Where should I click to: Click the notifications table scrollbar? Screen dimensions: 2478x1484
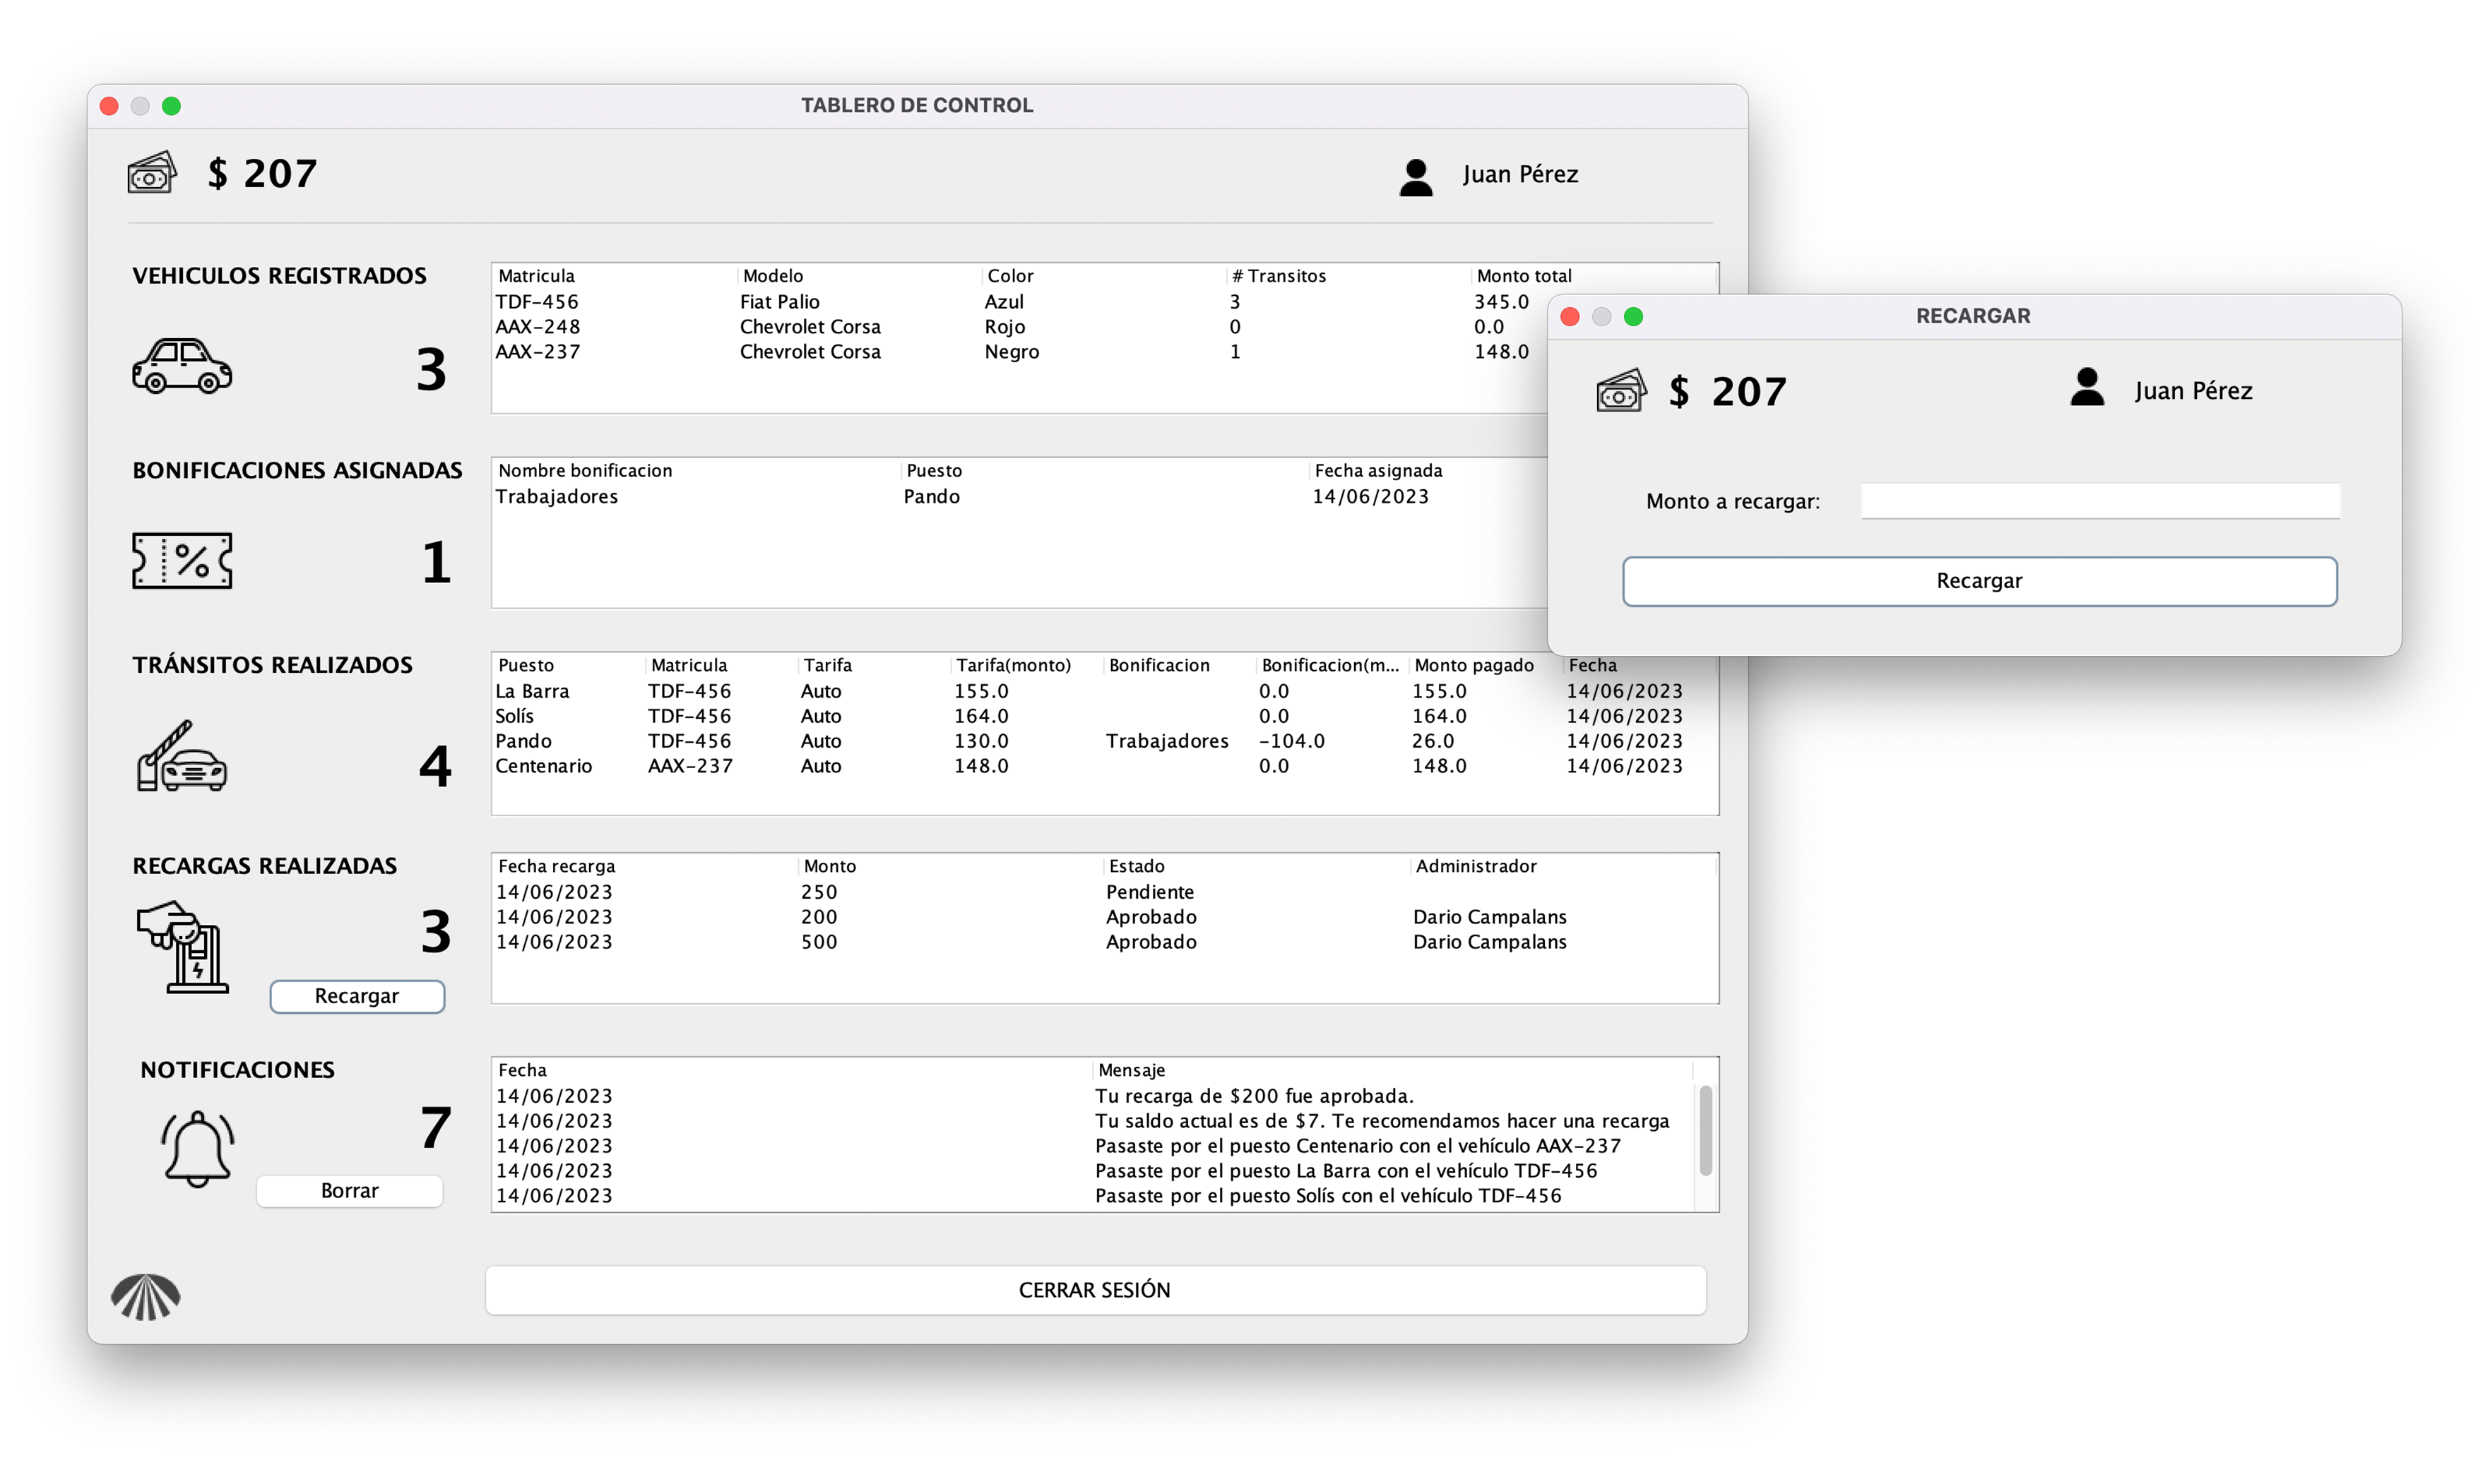click(x=1705, y=1130)
